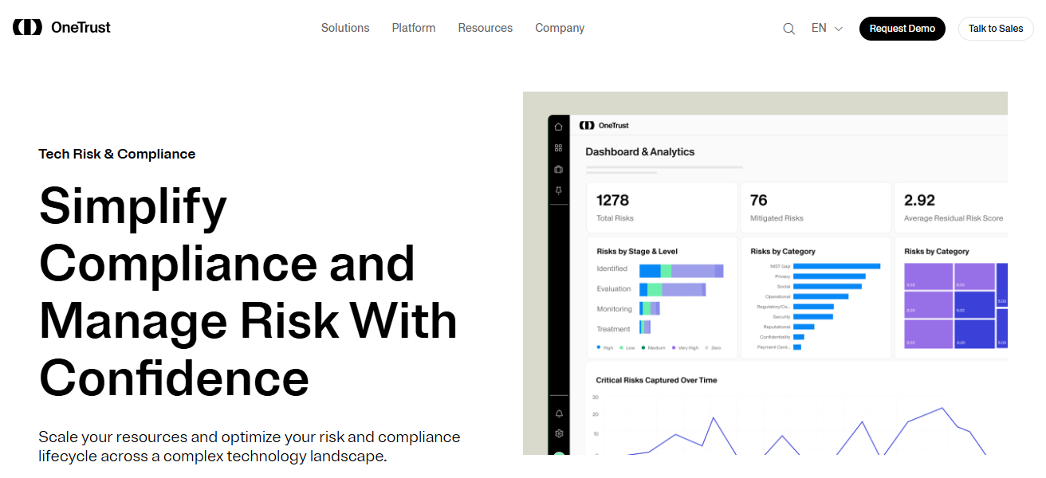Click the OneTrust logo inside the dashboard preview

pyautogui.click(x=604, y=126)
